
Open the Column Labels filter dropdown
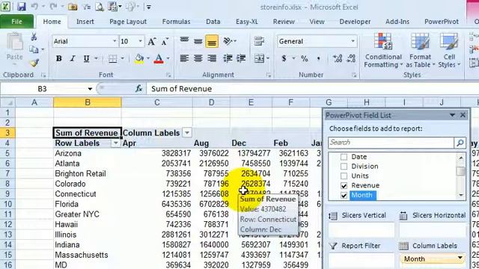pos(187,133)
